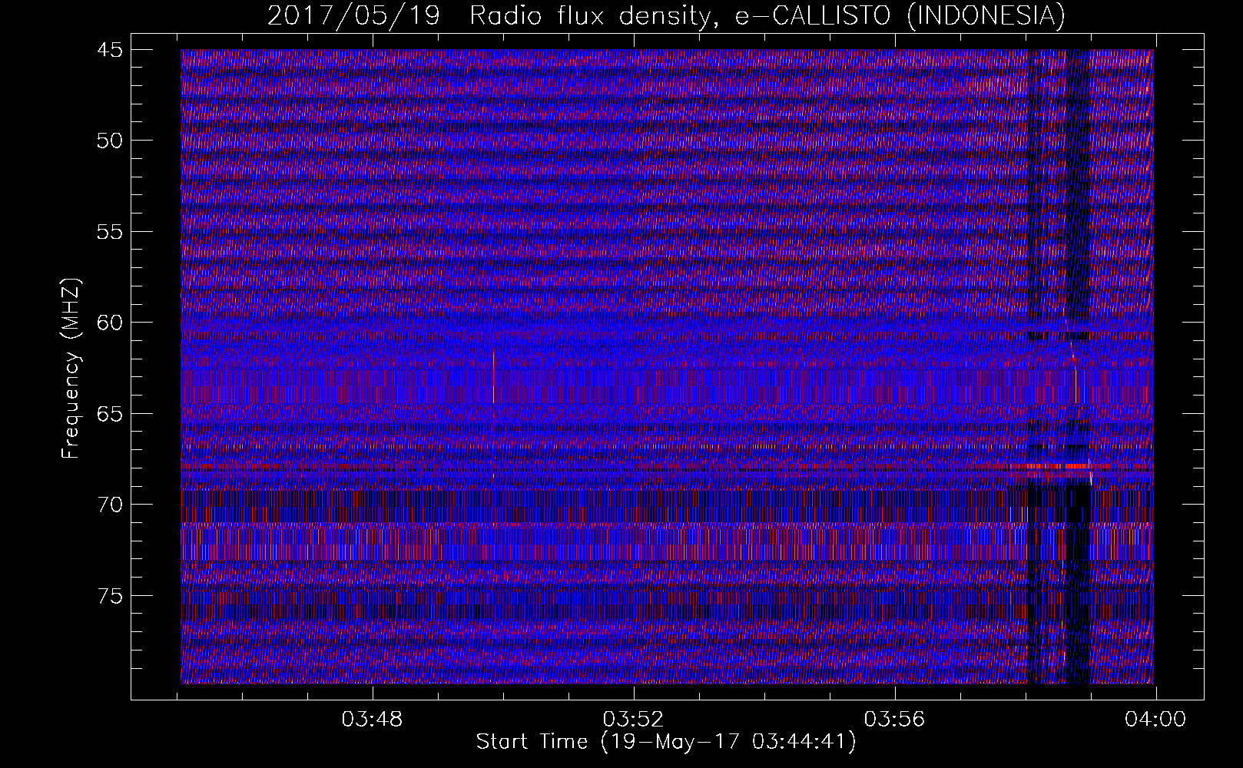Click the 03:52 time tick label

click(x=634, y=720)
